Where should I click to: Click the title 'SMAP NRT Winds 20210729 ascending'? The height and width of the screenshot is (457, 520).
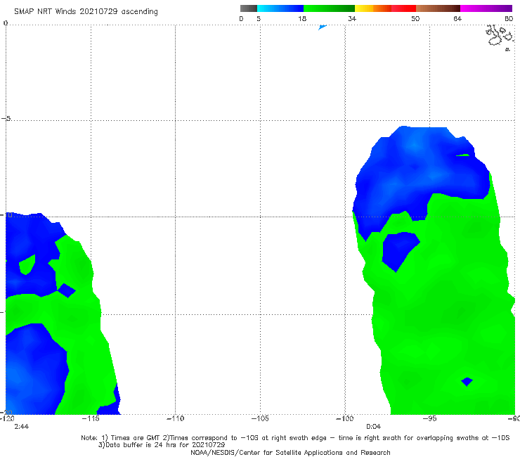[86, 11]
